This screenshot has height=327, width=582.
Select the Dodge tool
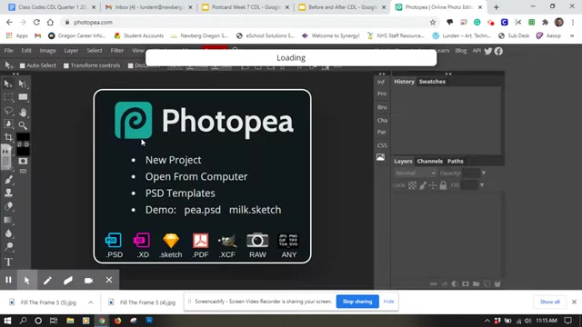pos(8,247)
